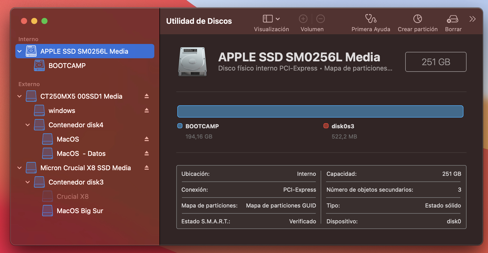Eject CT250MX5 00SSD1 Media disk

[146, 96]
